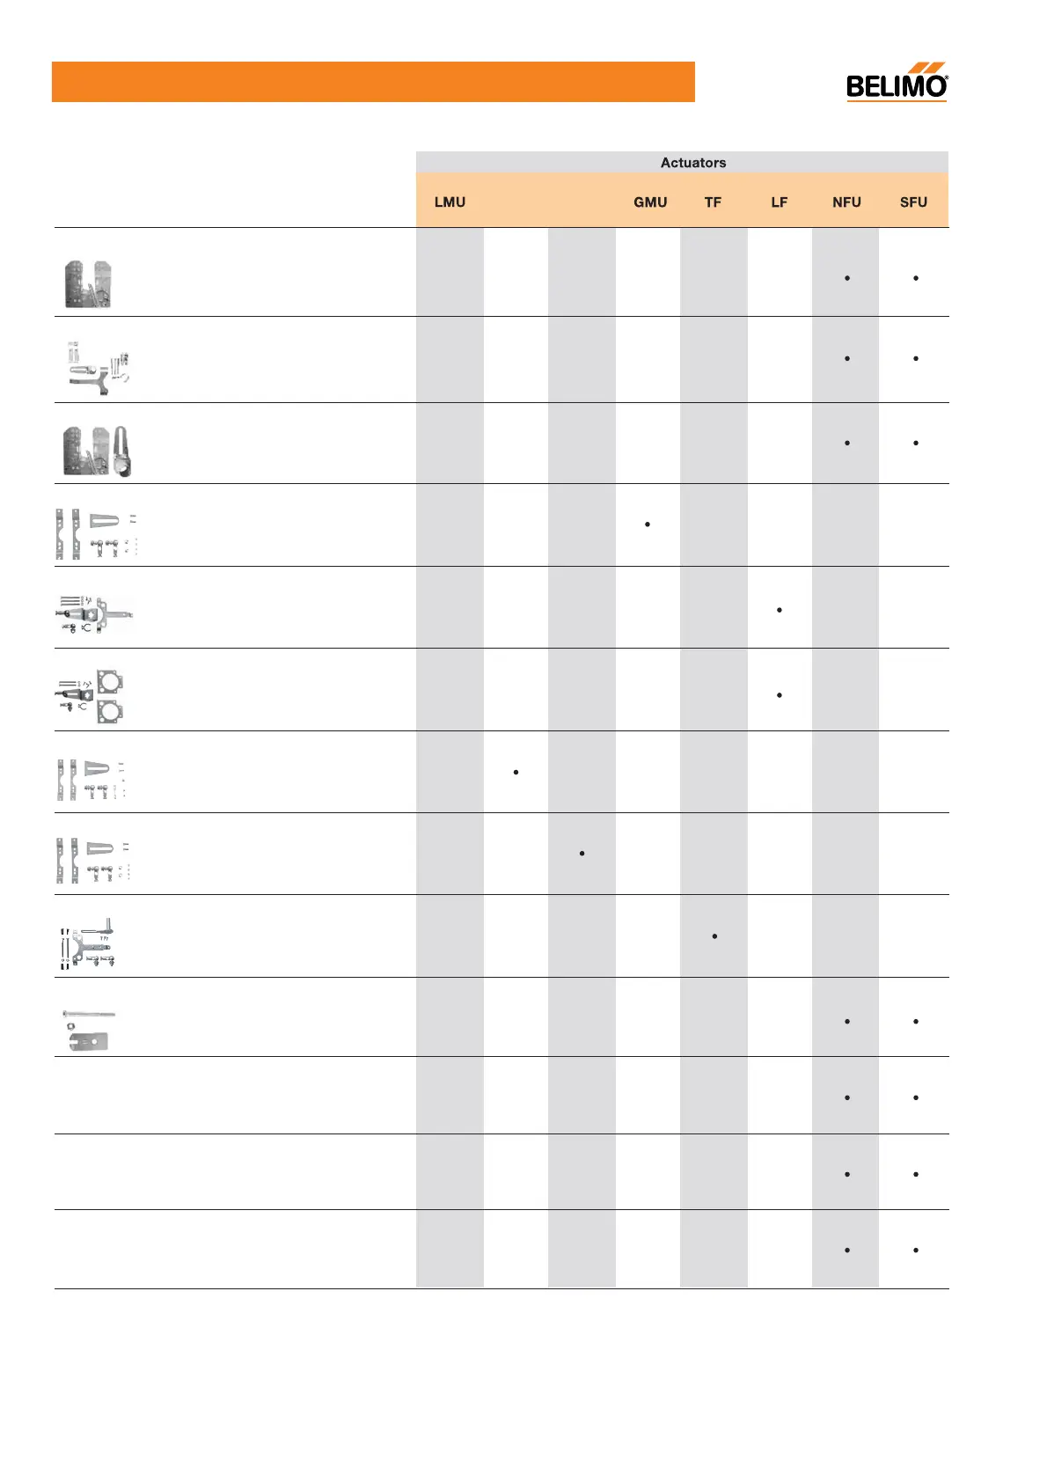Screen dimensions: 1047x1482
Task: Open the first-row mounting bracket image
Action: (x=88, y=284)
